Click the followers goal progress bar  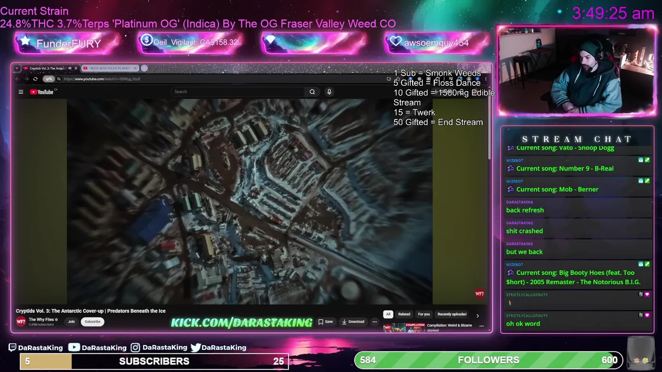point(489,360)
